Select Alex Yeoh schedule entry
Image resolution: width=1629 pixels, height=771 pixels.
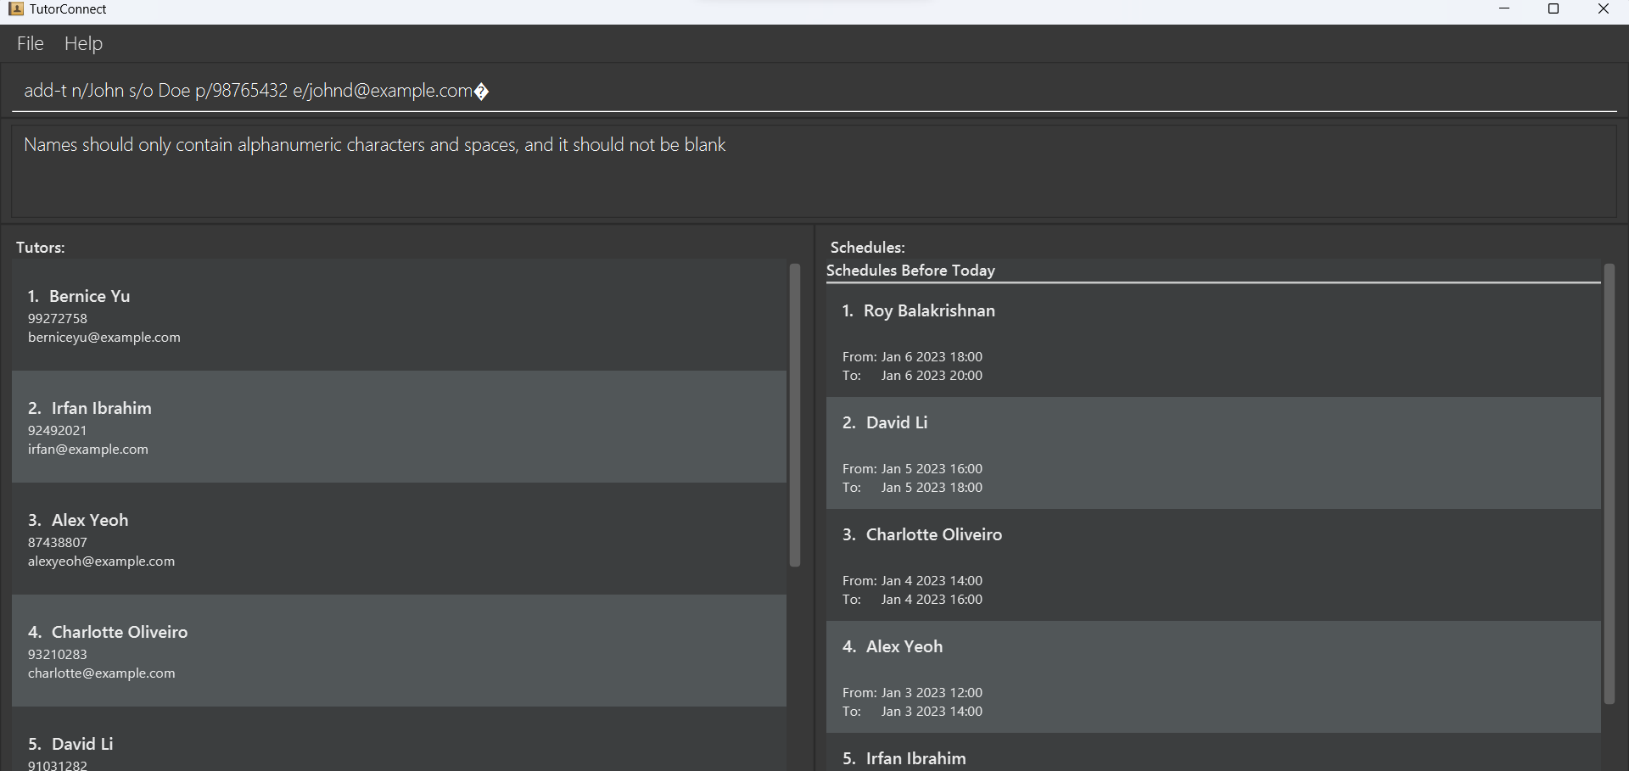[x=1213, y=677]
